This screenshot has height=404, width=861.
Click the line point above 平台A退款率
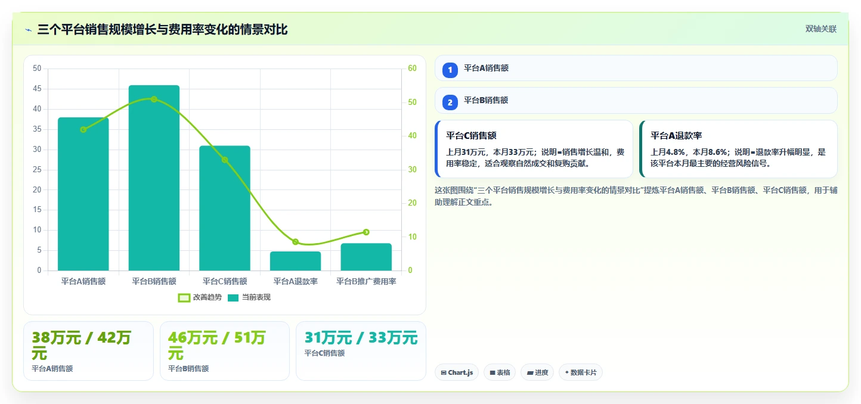coord(295,242)
